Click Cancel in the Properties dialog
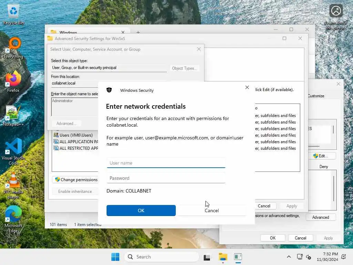 coord(301,238)
